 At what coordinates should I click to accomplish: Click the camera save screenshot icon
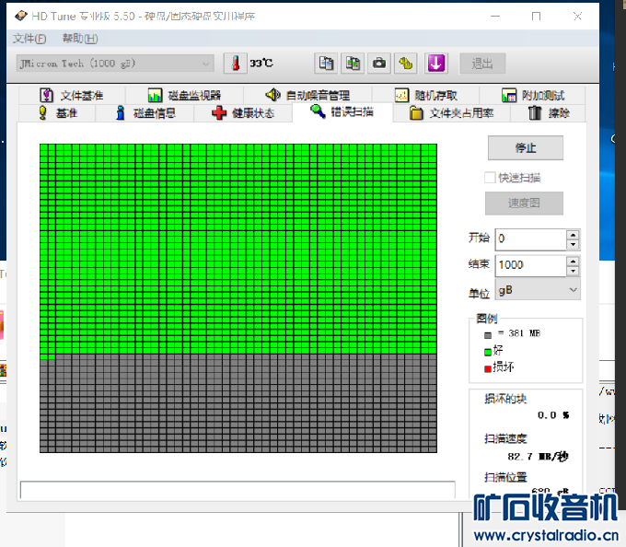pyautogui.click(x=379, y=64)
